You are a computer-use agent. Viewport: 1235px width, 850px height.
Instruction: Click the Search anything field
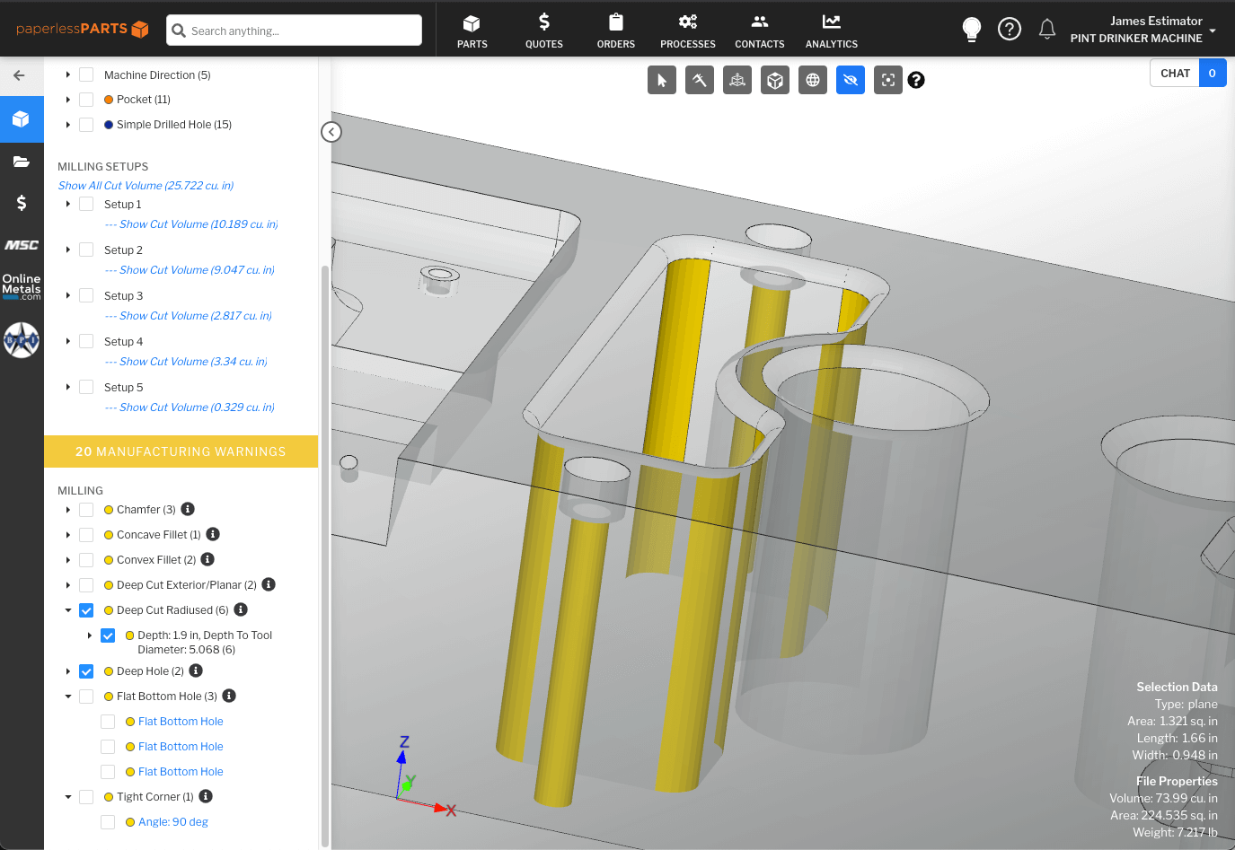295,31
